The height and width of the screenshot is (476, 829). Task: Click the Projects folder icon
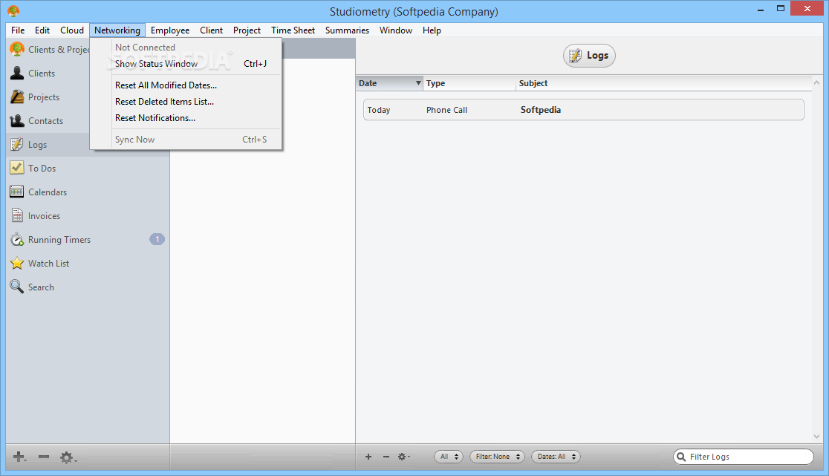[x=17, y=97]
